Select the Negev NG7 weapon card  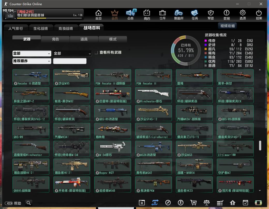pyautogui.click(x=113, y=167)
